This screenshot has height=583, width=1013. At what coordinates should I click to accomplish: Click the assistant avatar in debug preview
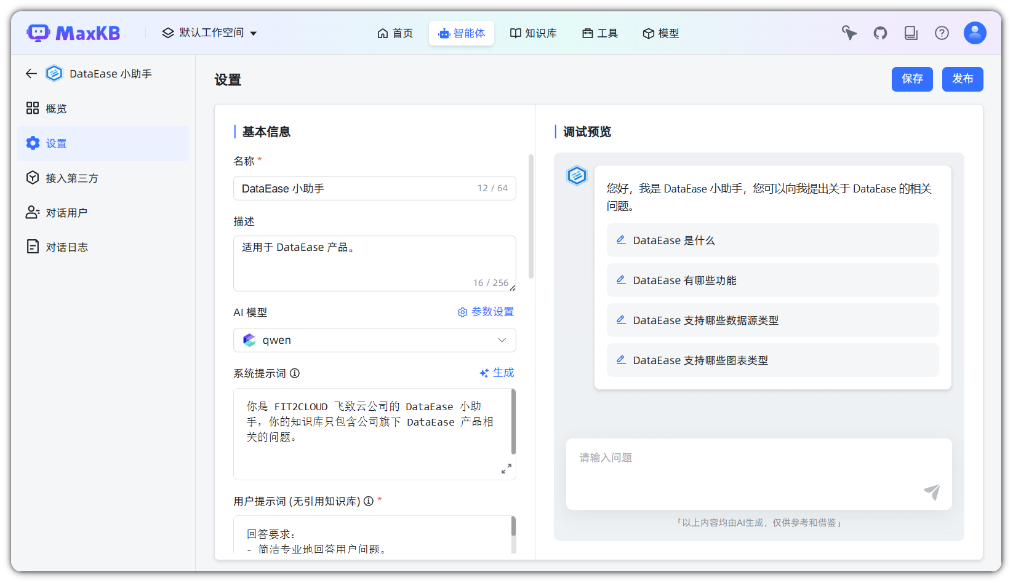point(577,176)
